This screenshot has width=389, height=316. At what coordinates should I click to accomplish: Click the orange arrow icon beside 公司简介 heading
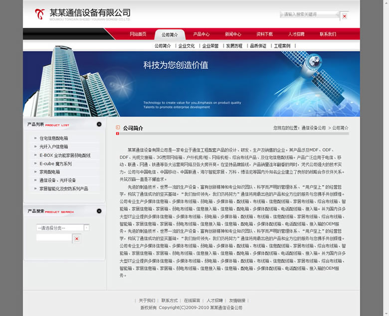(x=118, y=128)
